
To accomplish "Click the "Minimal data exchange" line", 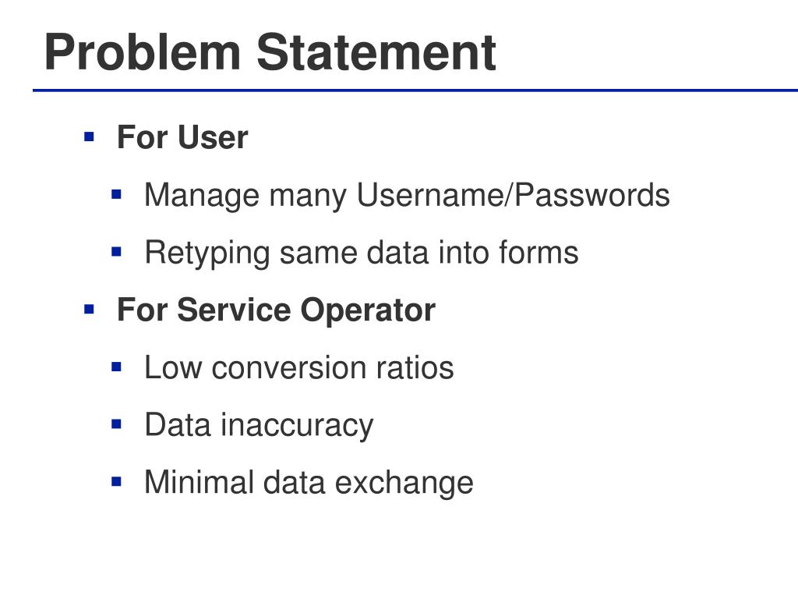I will click(x=309, y=483).
